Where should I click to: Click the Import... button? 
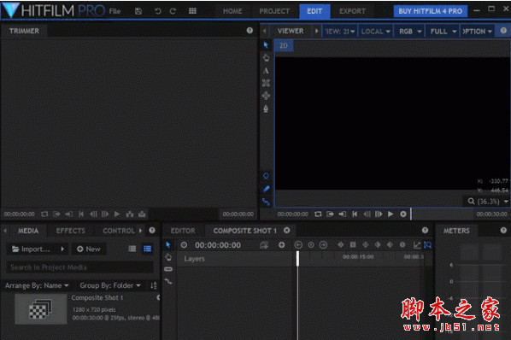tap(31, 249)
